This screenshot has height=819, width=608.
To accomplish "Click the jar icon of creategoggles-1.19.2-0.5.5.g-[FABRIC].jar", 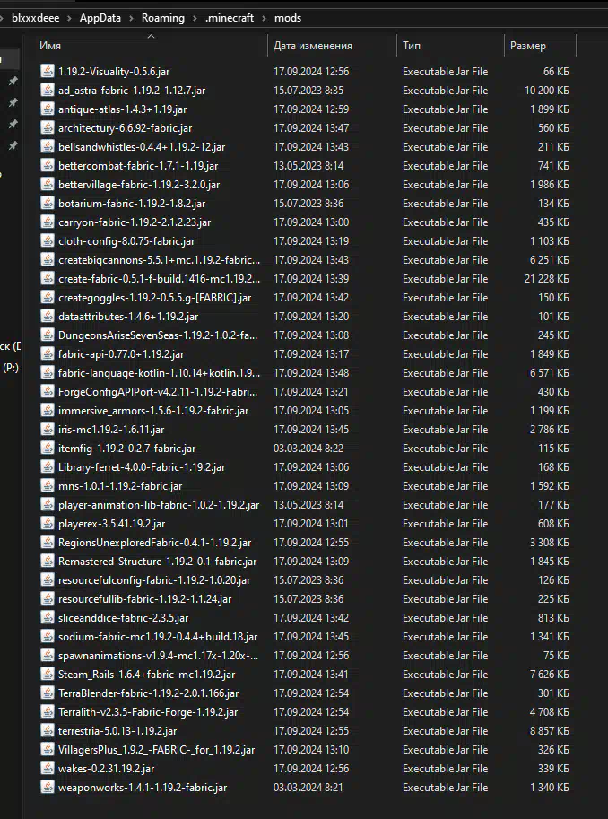I will (48, 297).
